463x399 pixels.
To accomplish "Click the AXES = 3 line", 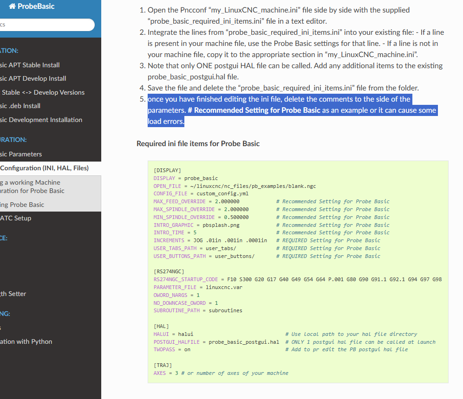I will [x=221, y=373].
